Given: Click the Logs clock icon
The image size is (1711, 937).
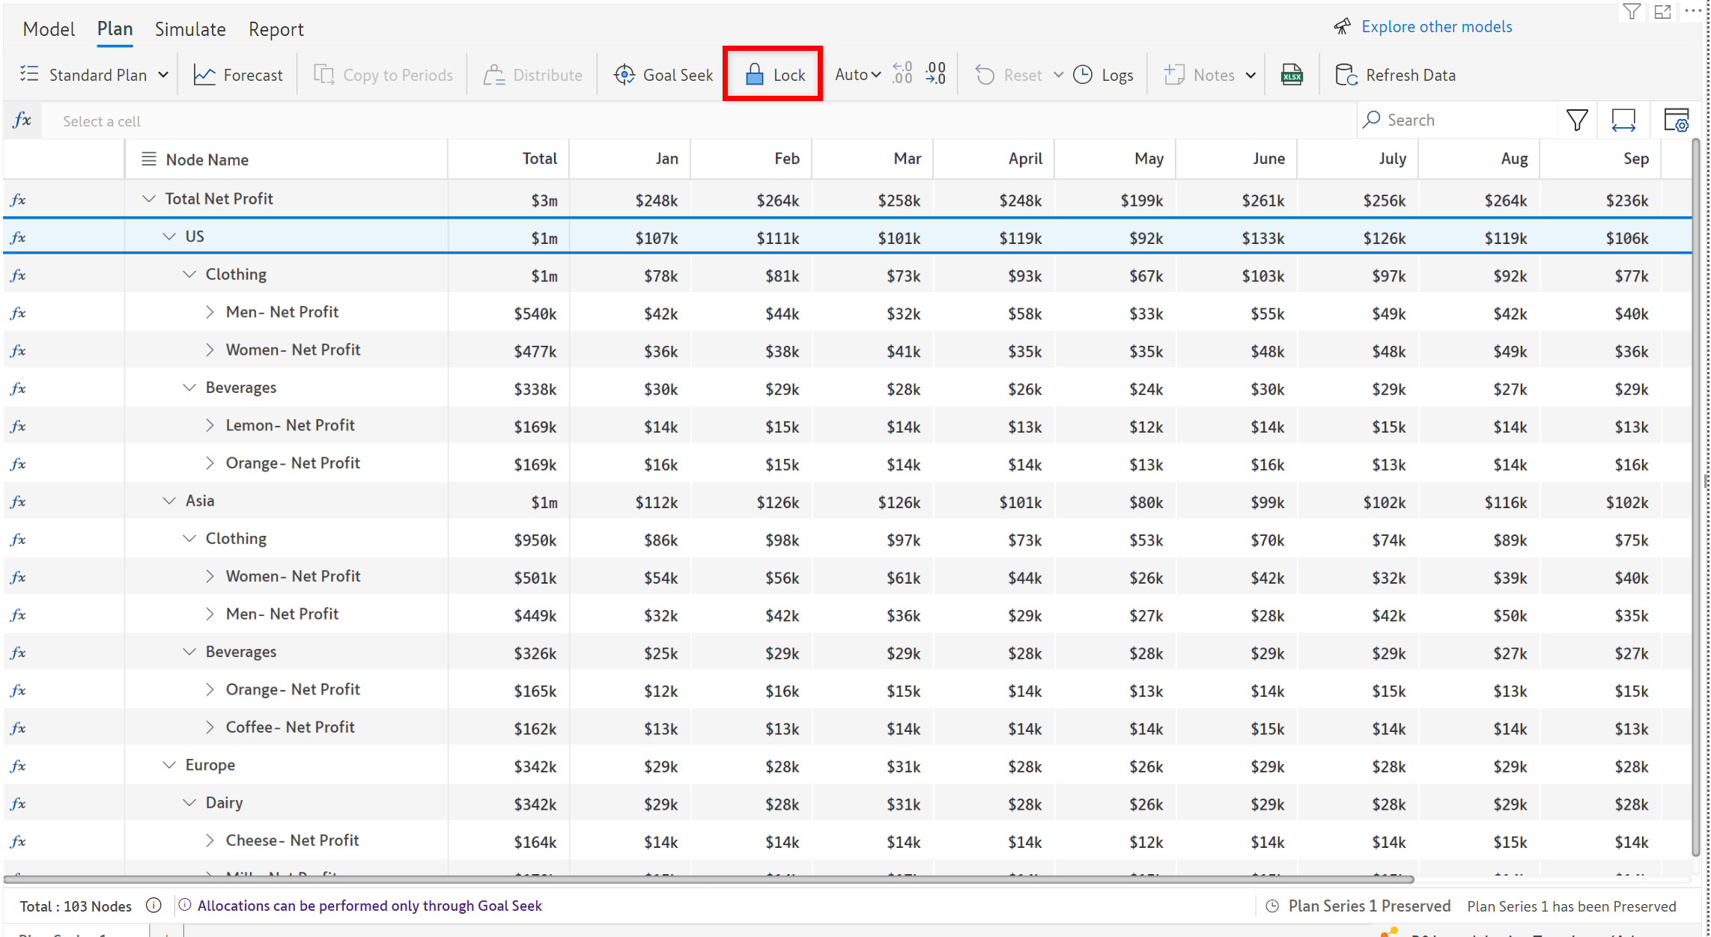Looking at the screenshot, I should coord(1083,75).
